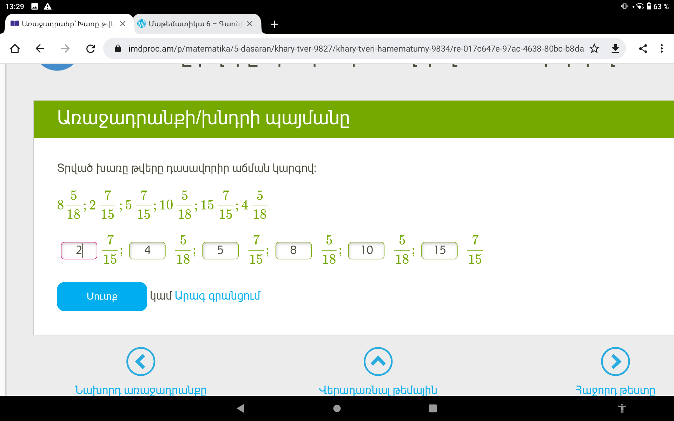This screenshot has width=674, height=421.
Task: Tap the Android accessibility button
Action: click(x=622, y=408)
